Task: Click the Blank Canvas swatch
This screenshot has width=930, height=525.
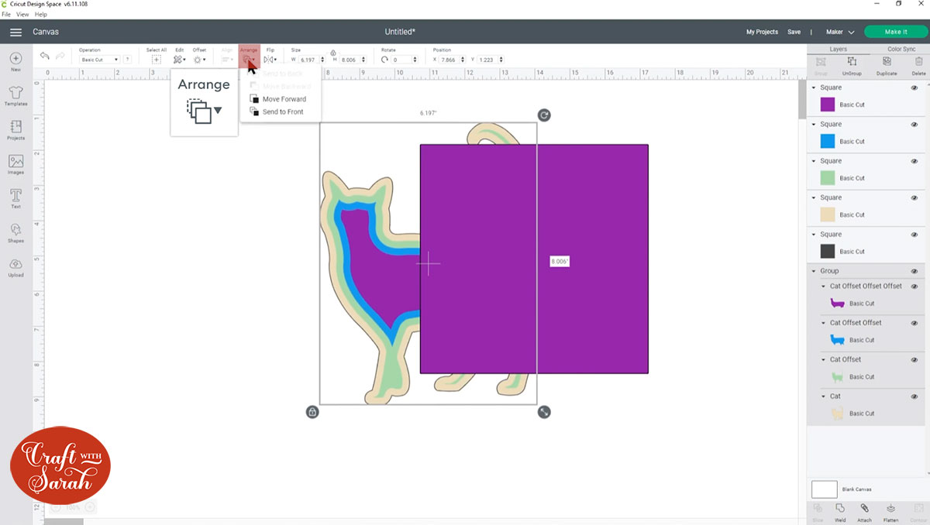Action: click(824, 489)
